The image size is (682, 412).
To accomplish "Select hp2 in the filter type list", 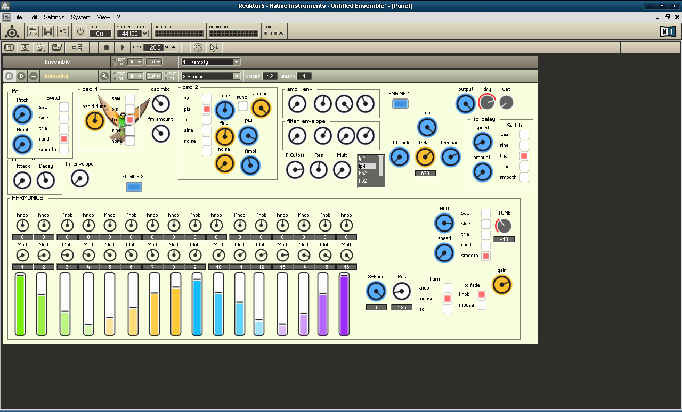I will click(x=368, y=181).
